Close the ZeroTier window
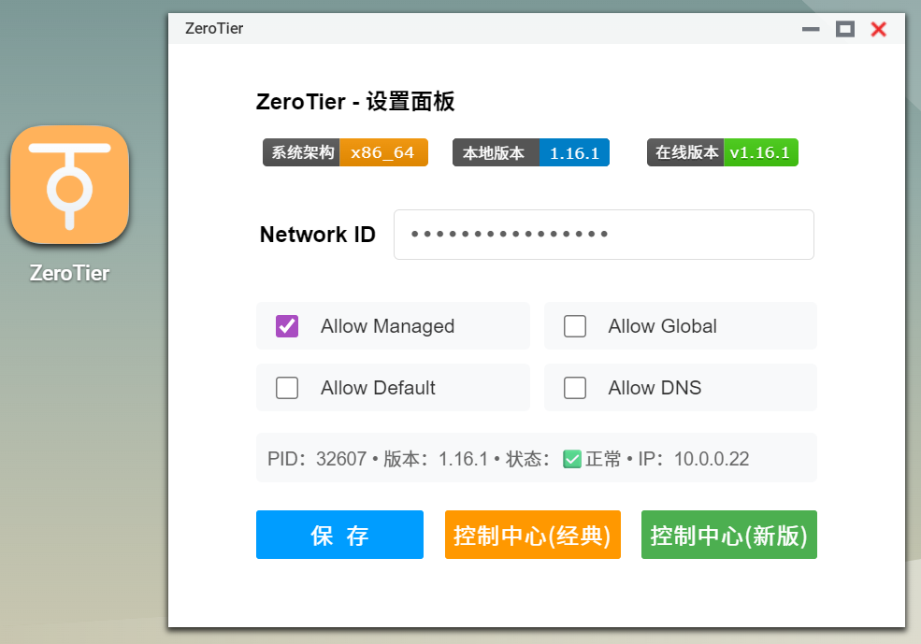Image resolution: width=921 pixels, height=644 pixels. [x=879, y=29]
